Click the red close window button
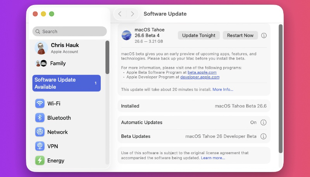This screenshot has width=310, height=177. [35, 14]
